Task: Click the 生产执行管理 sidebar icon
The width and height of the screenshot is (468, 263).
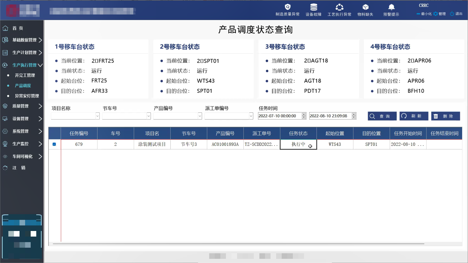Action: click(x=5, y=65)
